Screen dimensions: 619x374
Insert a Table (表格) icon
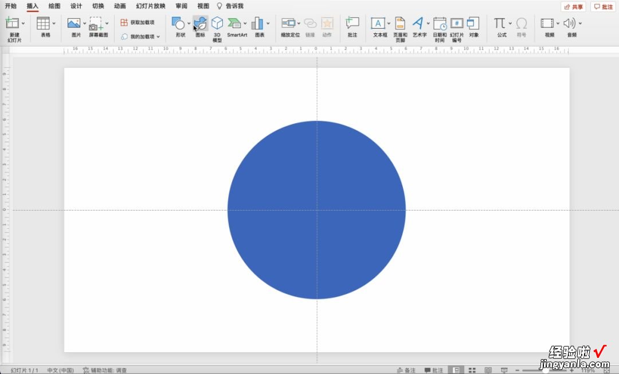click(x=43, y=24)
